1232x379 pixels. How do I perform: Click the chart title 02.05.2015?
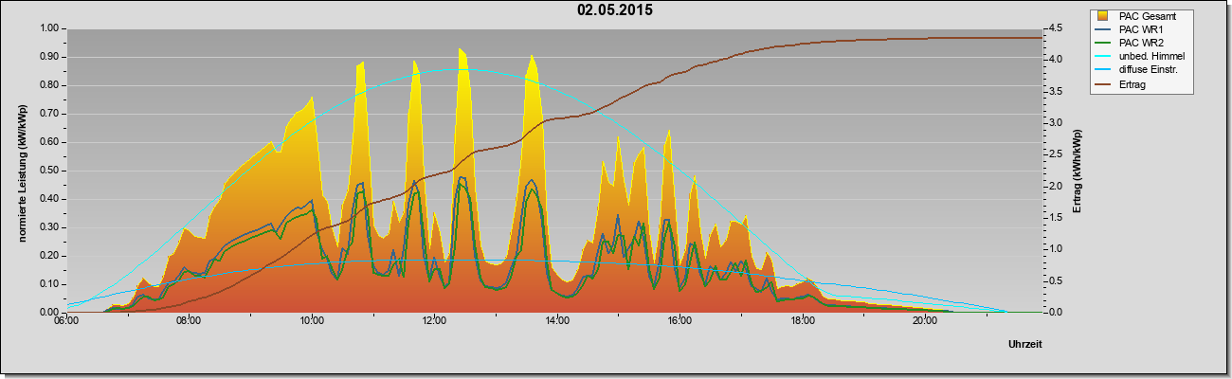614,10
